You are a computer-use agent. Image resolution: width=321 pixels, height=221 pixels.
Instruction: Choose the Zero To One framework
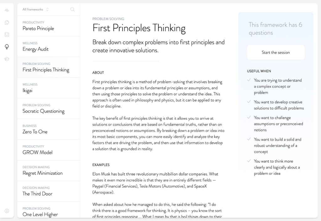pos(49,129)
